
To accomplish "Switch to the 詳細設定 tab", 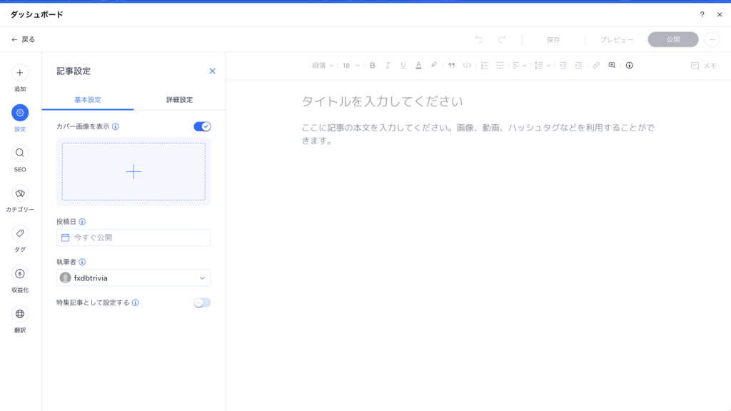I will [x=179, y=100].
